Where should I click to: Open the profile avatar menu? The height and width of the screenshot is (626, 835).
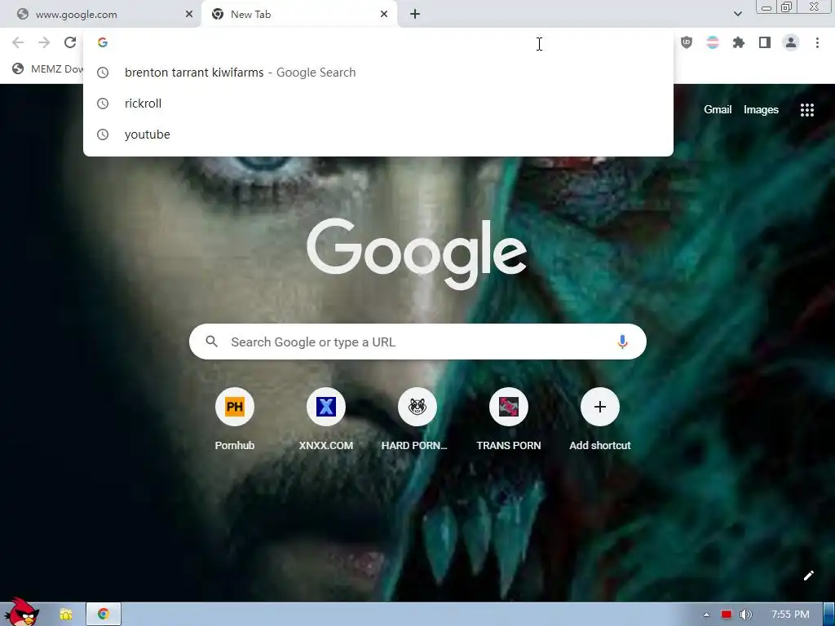(791, 42)
